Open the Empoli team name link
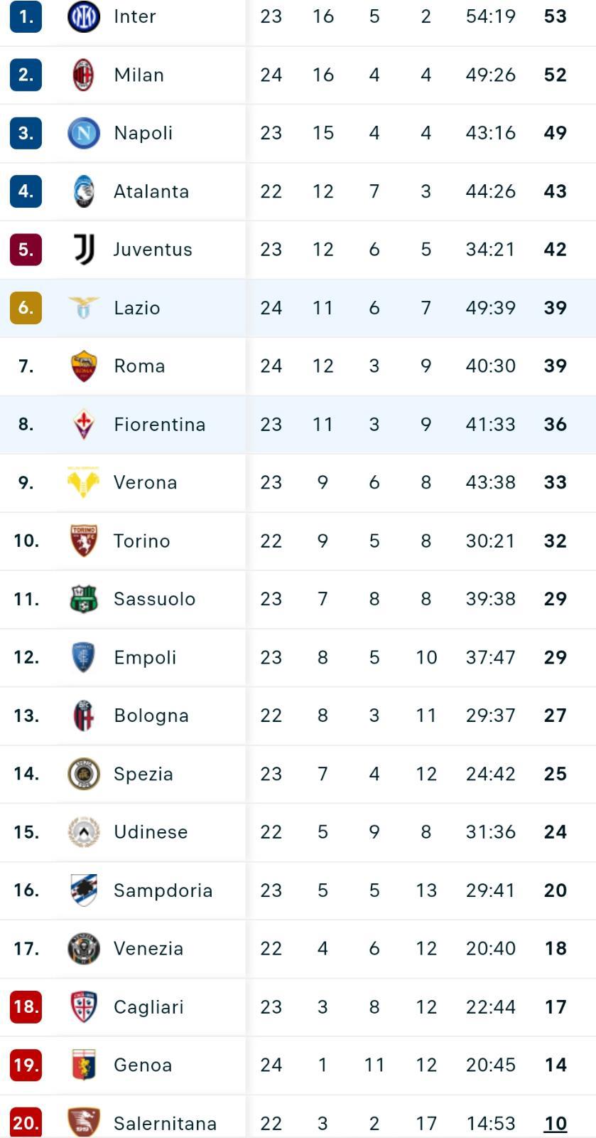 pos(145,657)
